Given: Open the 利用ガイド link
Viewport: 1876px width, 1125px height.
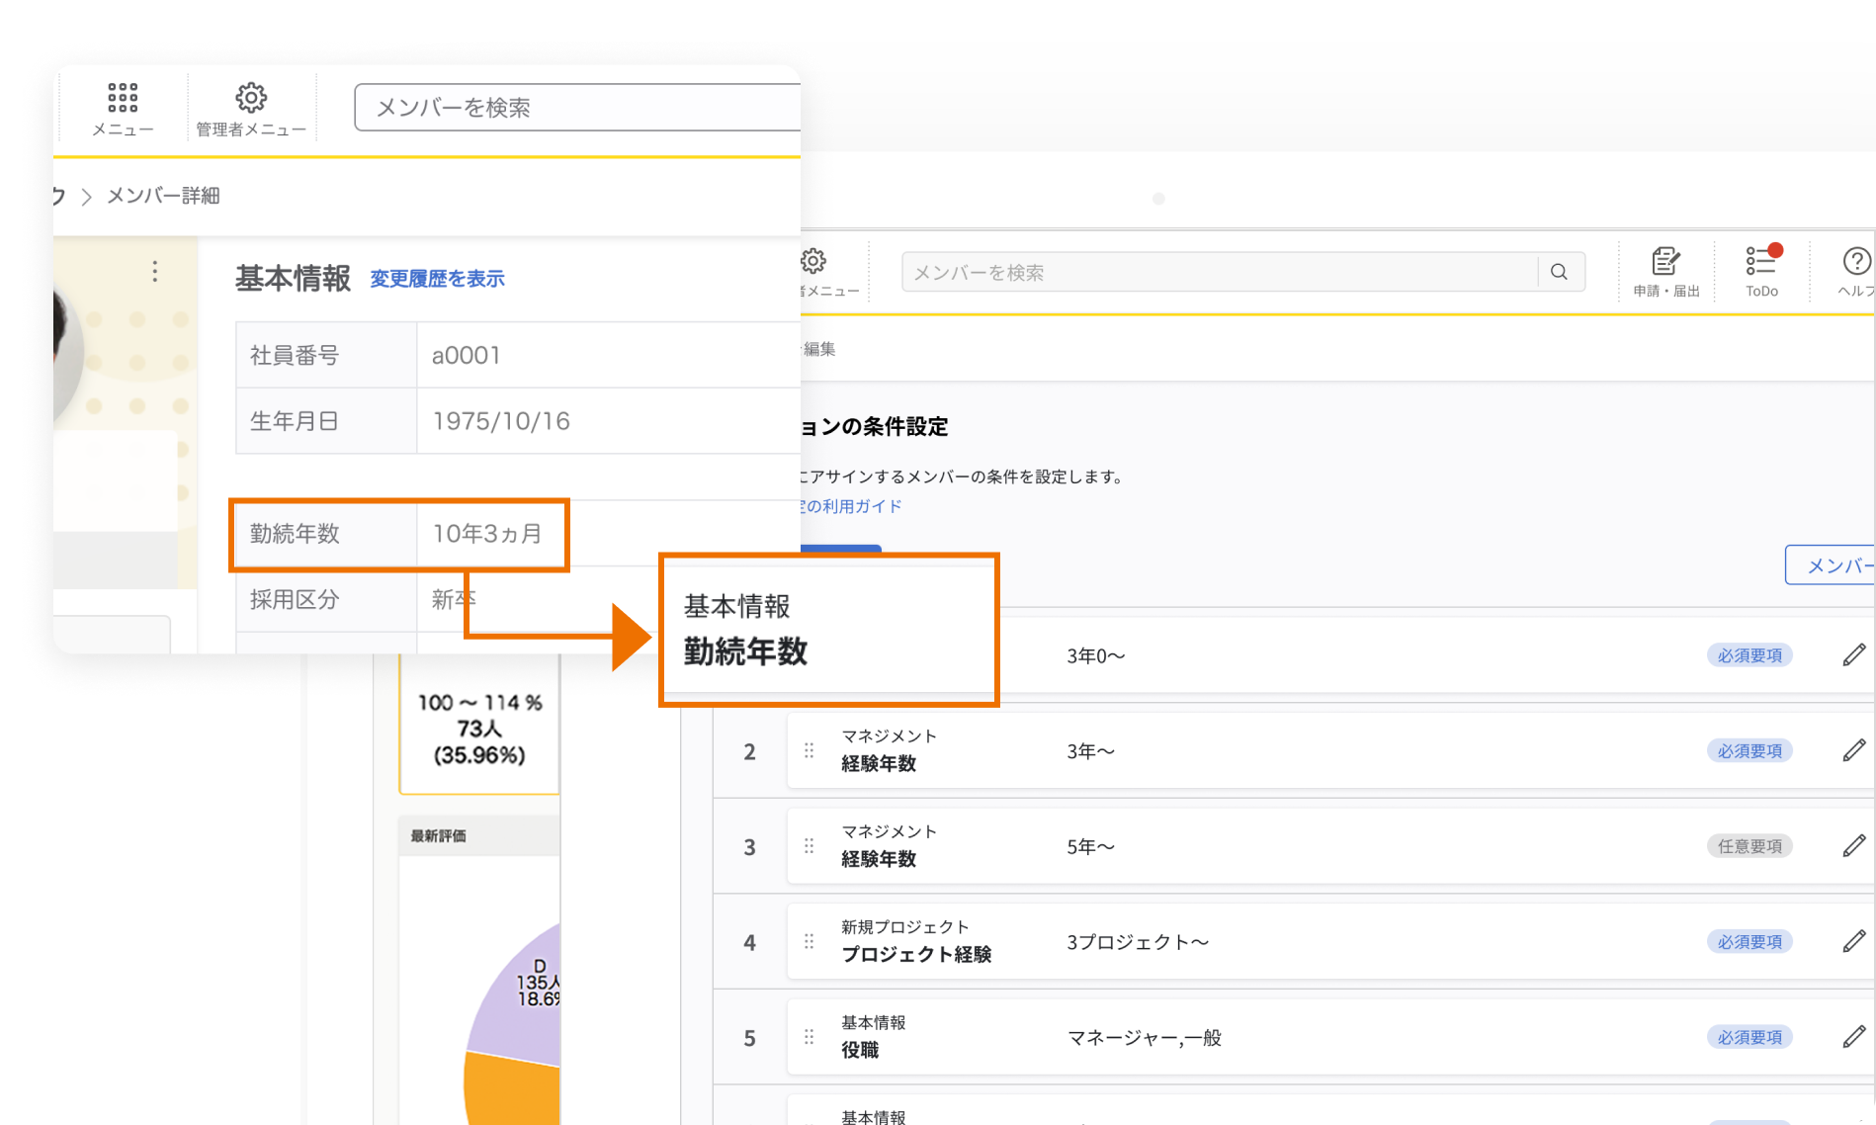Looking at the screenshot, I should click(x=852, y=506).
